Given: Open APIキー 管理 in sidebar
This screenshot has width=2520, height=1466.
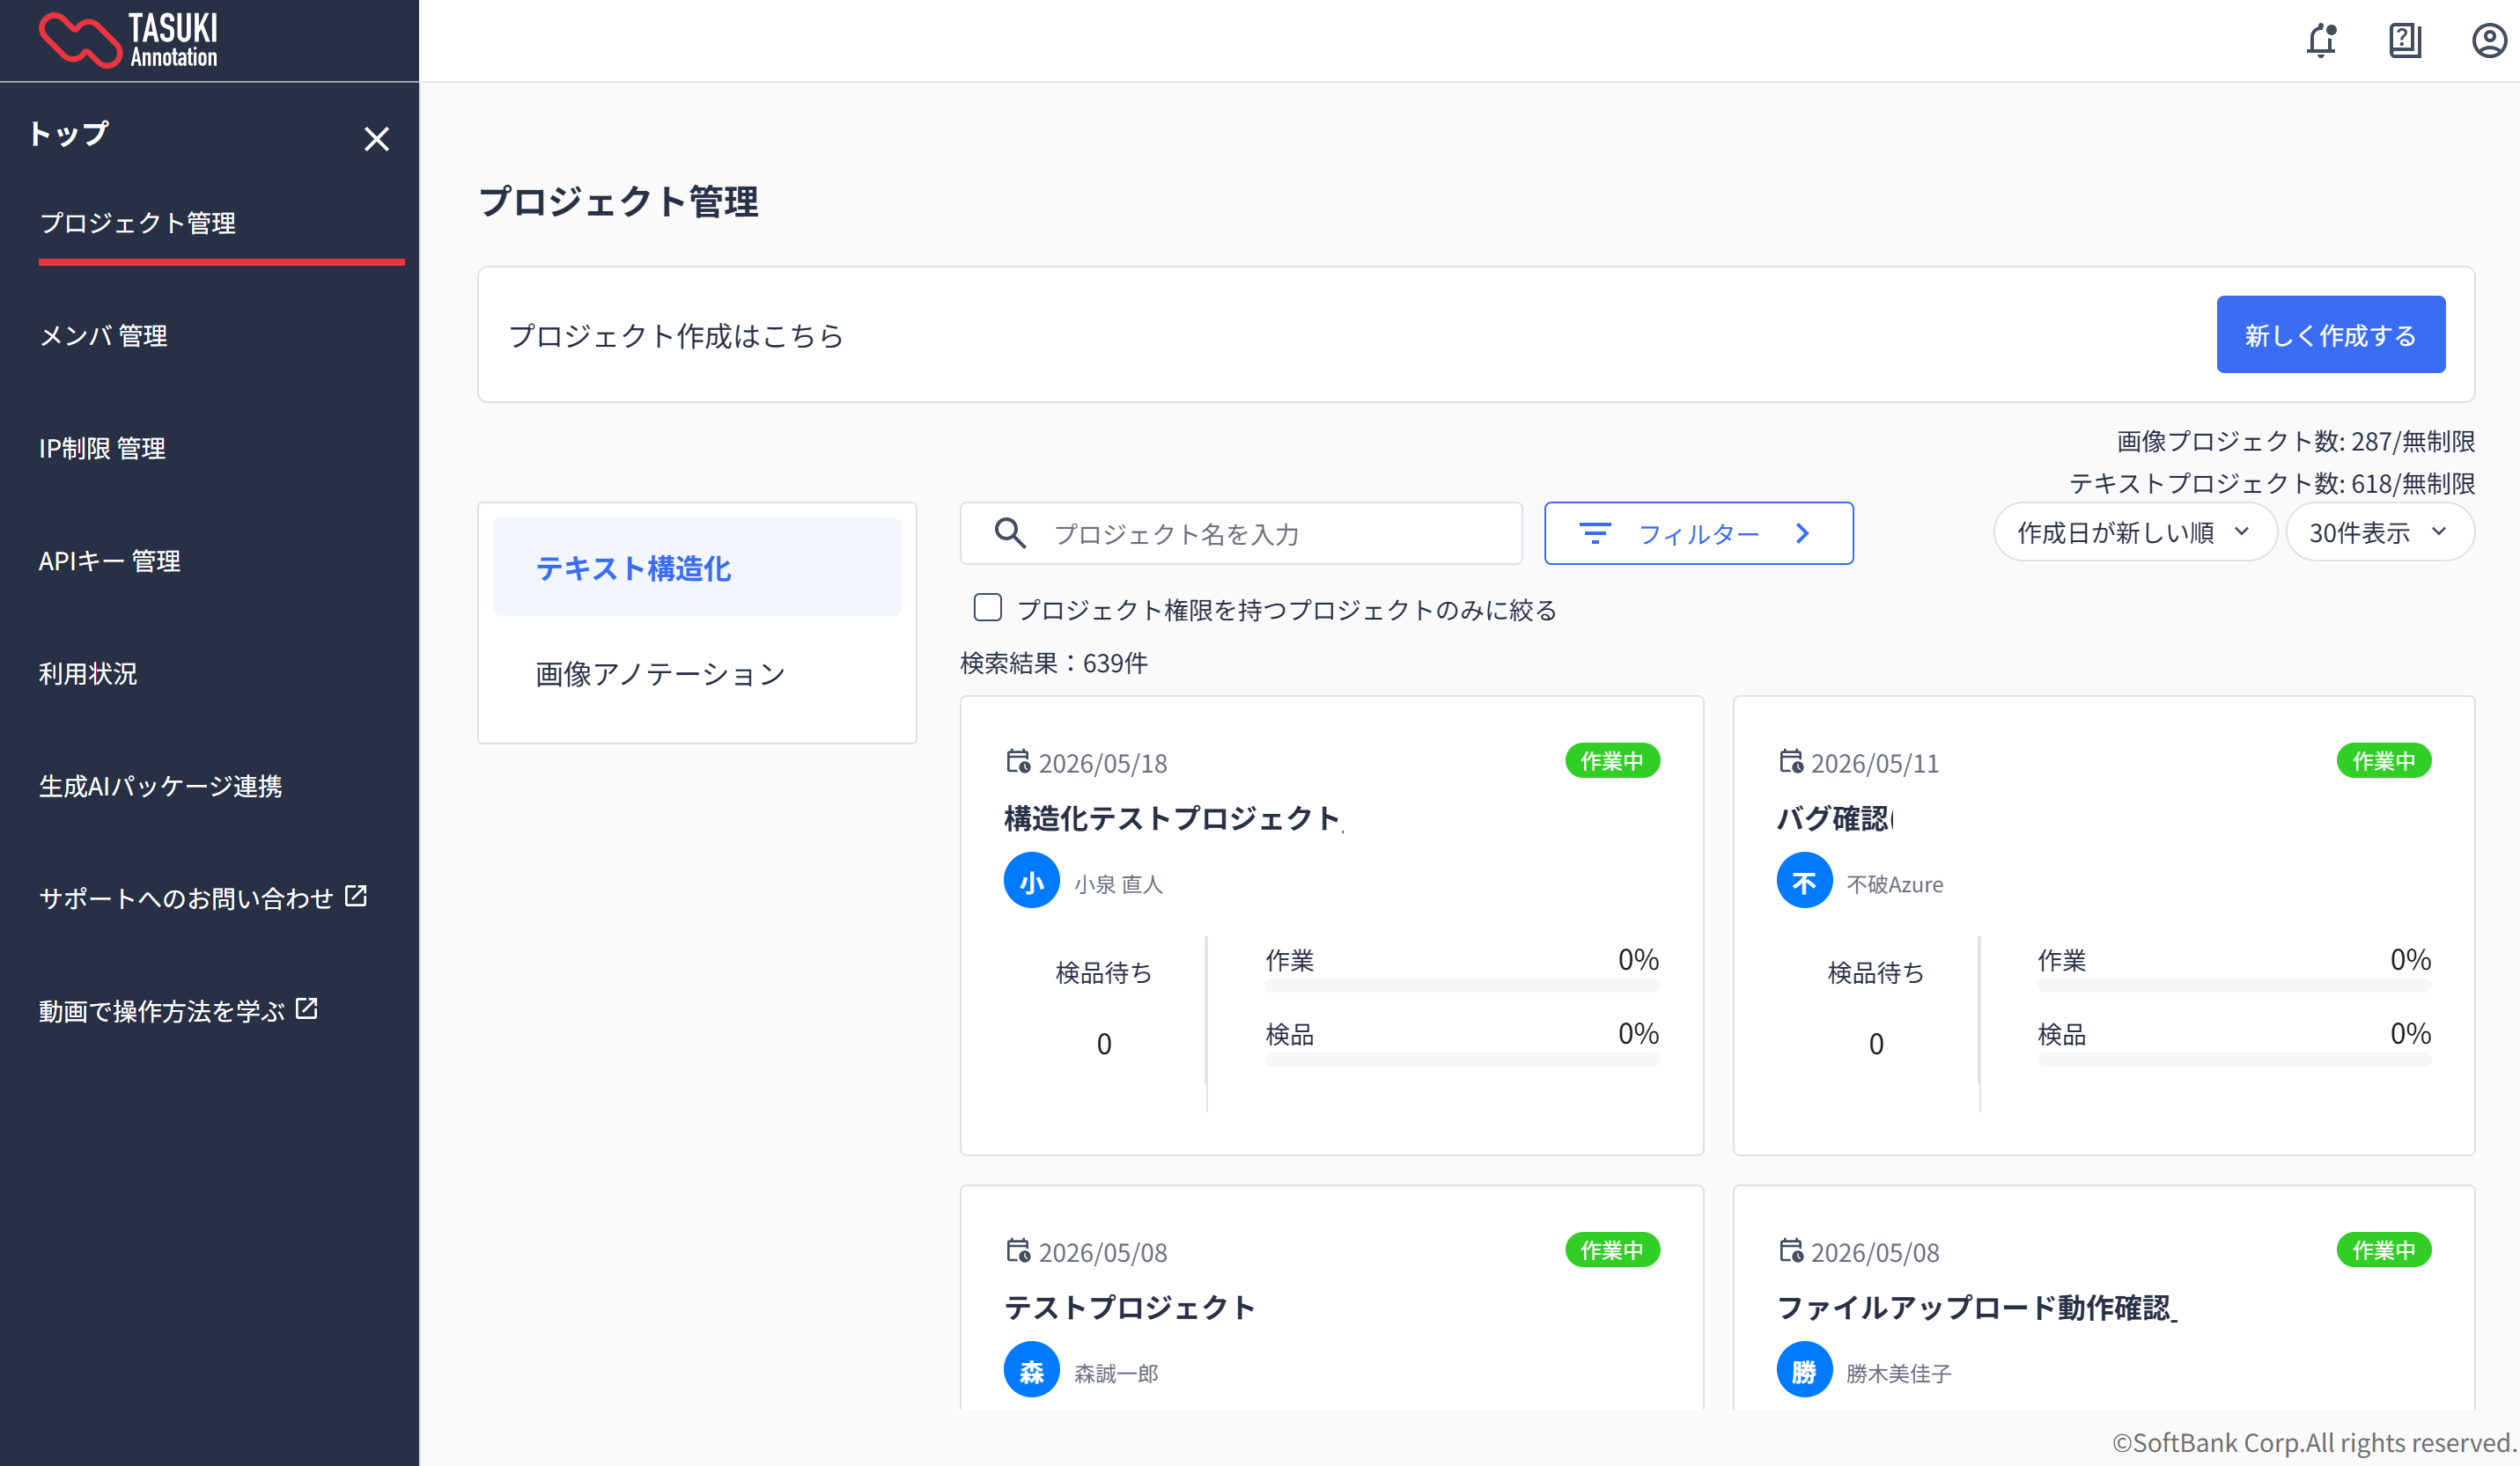Looking at the screenshot, I should [x=109, y=561].
